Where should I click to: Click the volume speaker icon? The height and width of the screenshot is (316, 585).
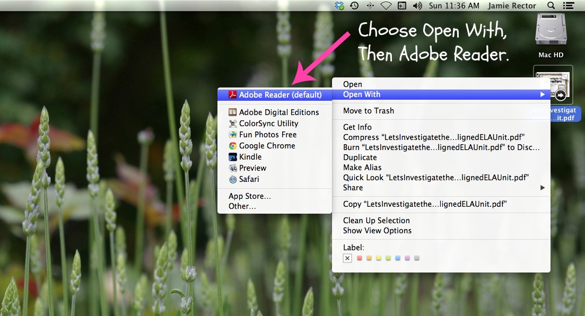(417, 6)
